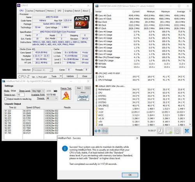Click the NB Clock sensor icon
The height and width of the screenshot is (182, 195).
(96, 25)
